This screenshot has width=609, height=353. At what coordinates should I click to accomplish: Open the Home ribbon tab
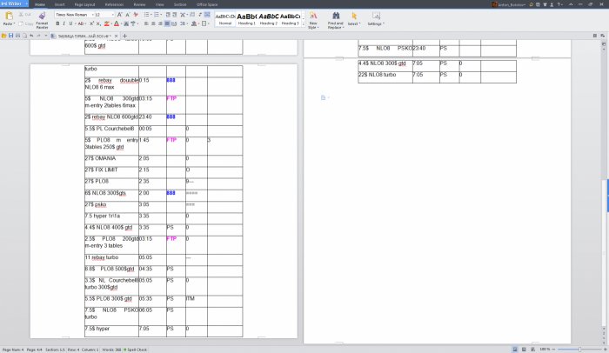(40, 4)
